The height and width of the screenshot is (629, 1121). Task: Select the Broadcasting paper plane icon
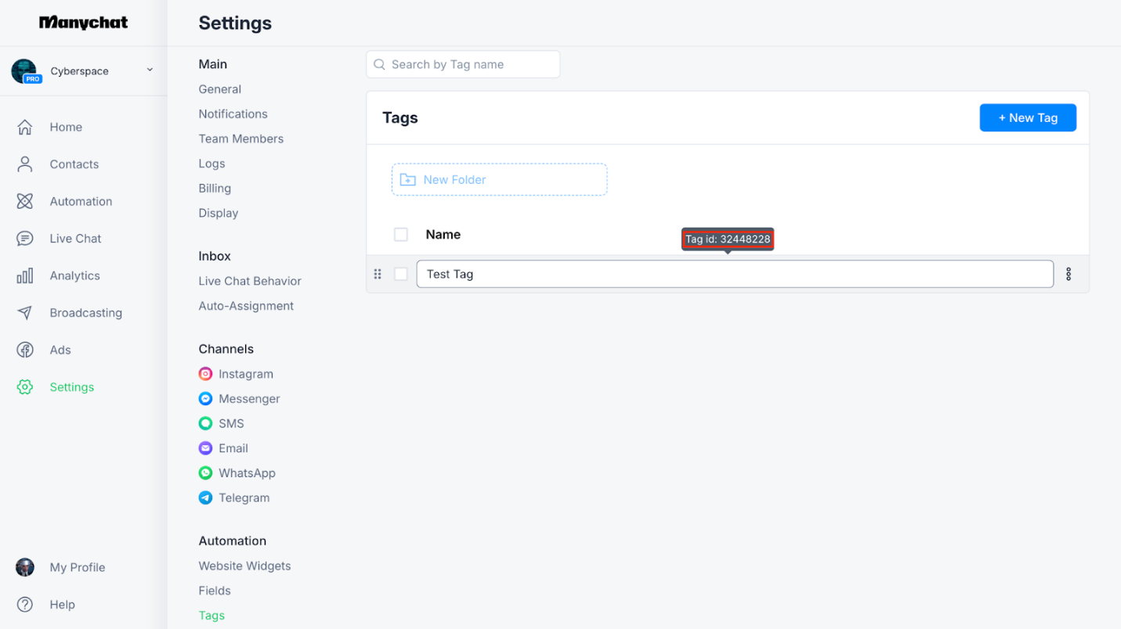[x=25, y=313]
